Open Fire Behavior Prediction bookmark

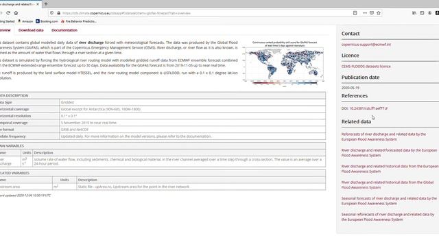79,21
